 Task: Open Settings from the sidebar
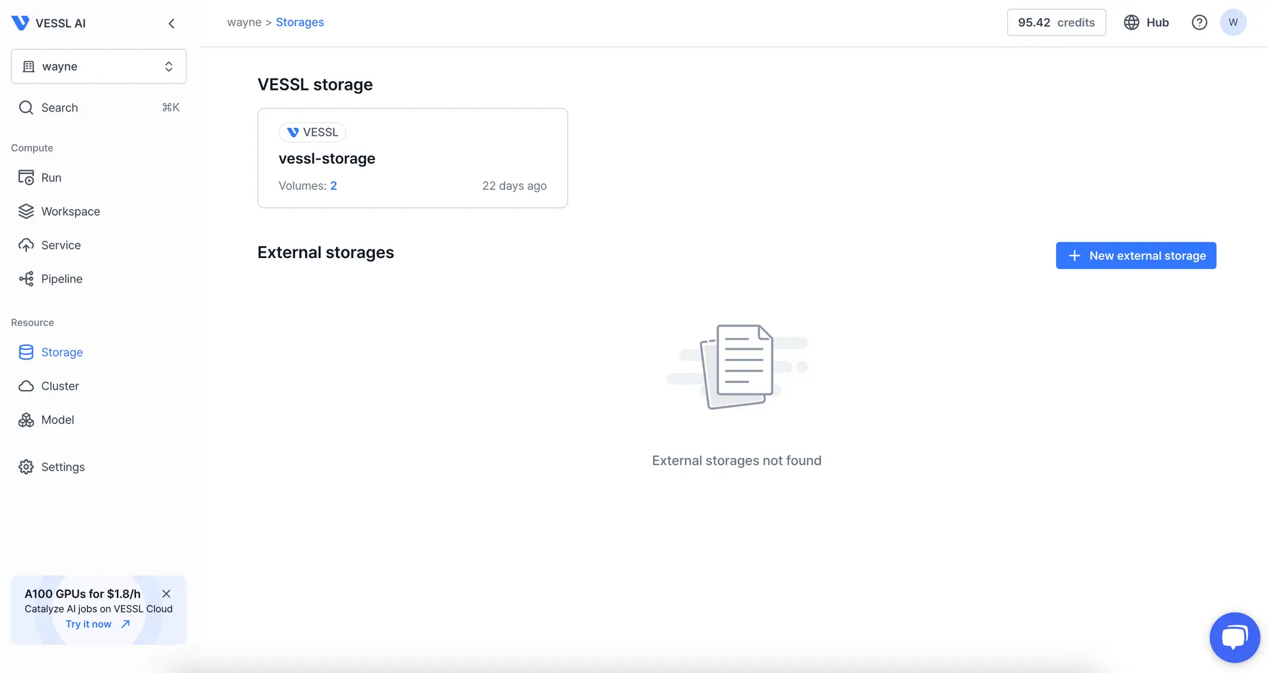click(x=63, y=467)
